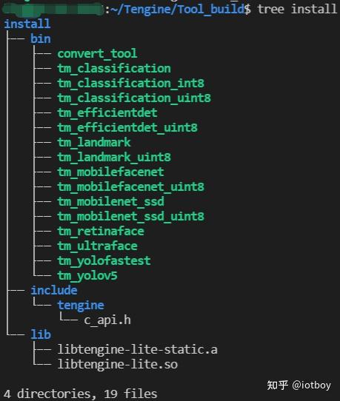This screenshot has height=401, width=340.
Task: Select the tm_ultraface entry
Action: (97, 246)
